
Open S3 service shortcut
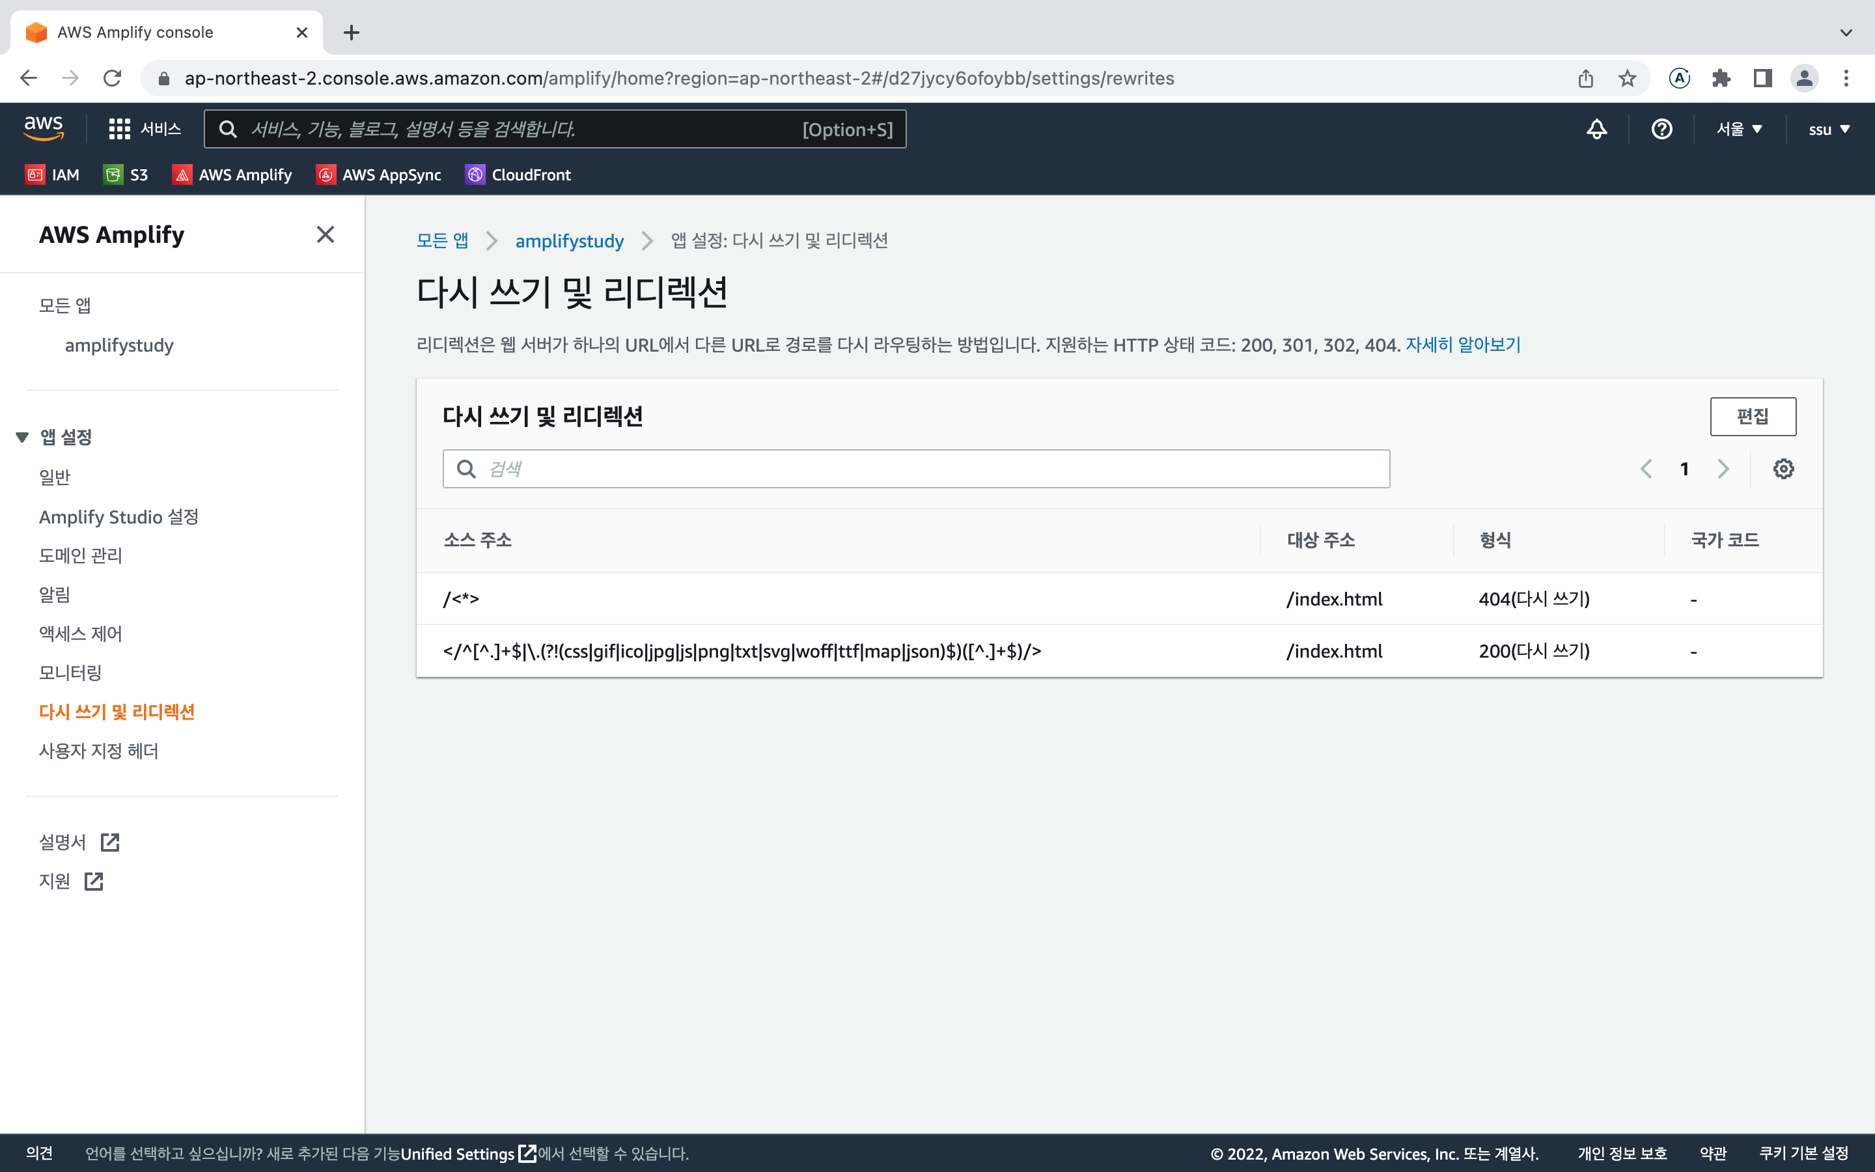click(126, 174)
